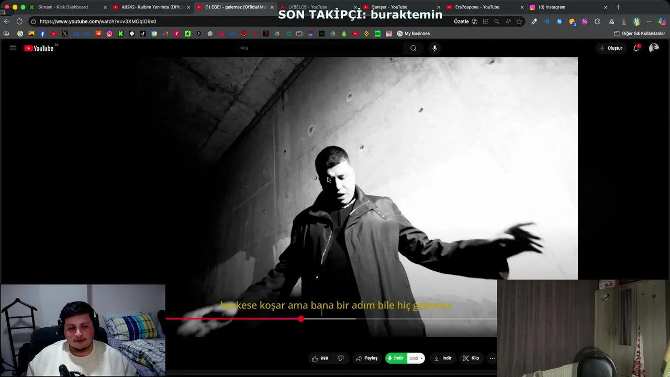Toggle read aloud A icon in address bar

[x=508, y=21]
